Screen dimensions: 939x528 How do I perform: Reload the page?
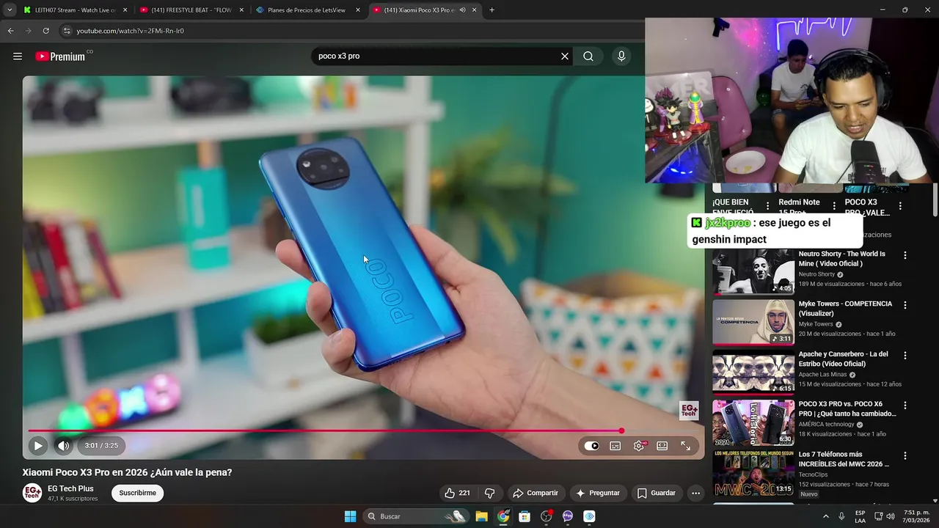click(x=45, y=31)
